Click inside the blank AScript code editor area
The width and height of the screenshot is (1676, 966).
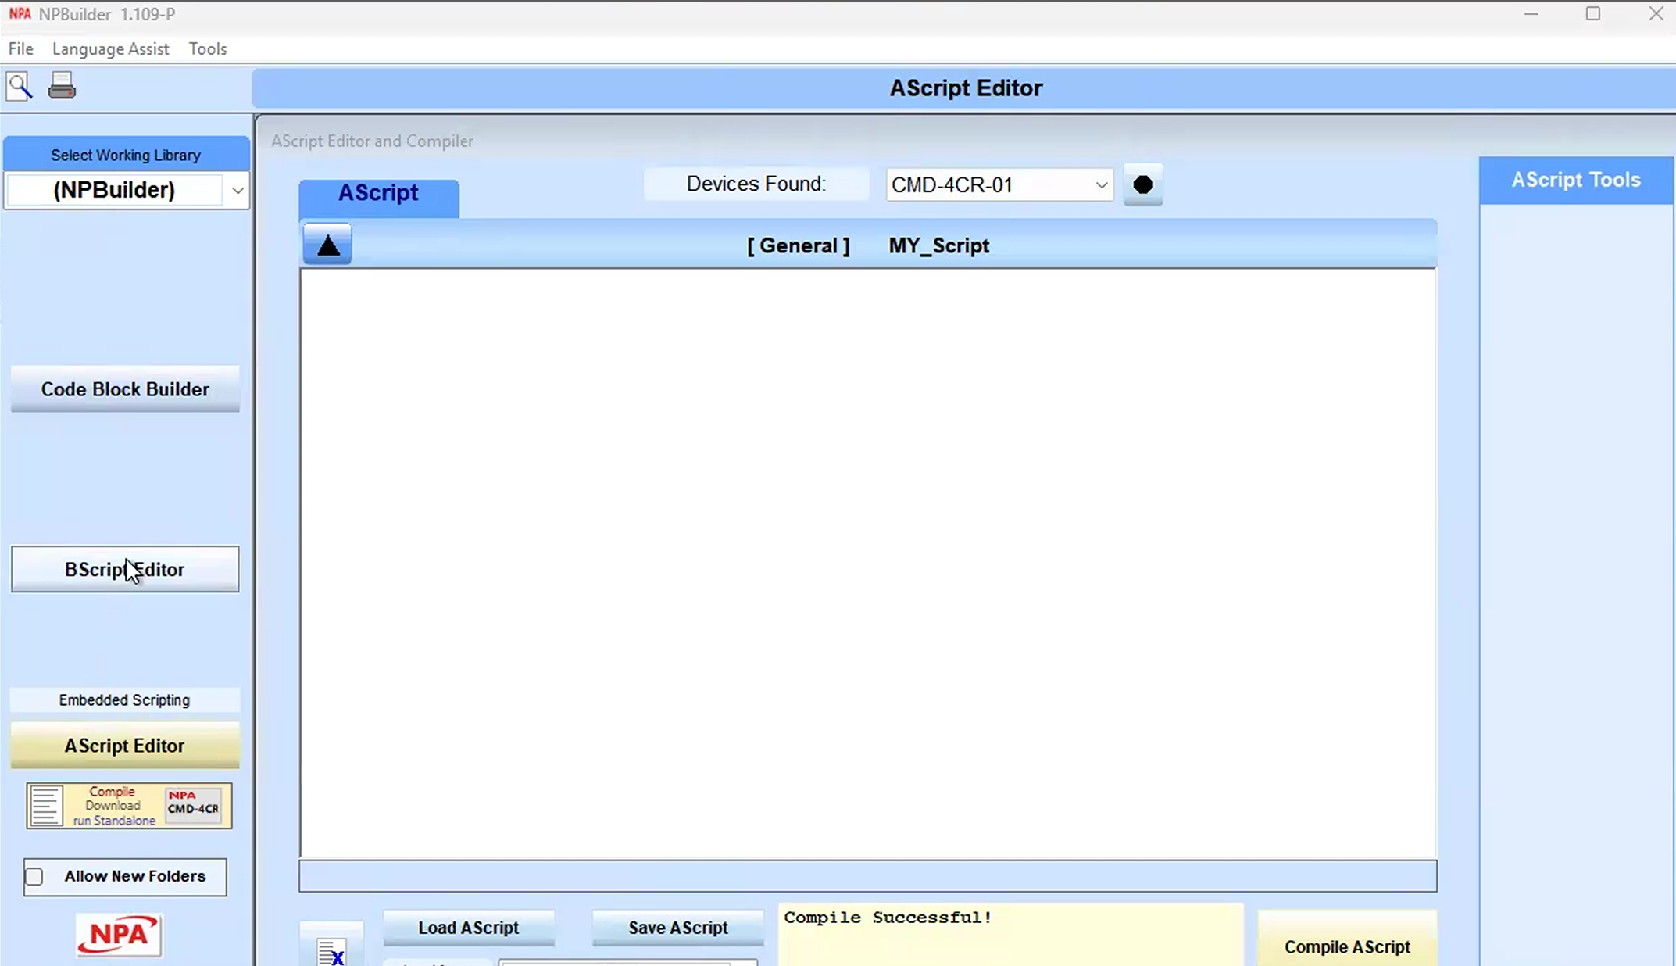click(868, 563)
